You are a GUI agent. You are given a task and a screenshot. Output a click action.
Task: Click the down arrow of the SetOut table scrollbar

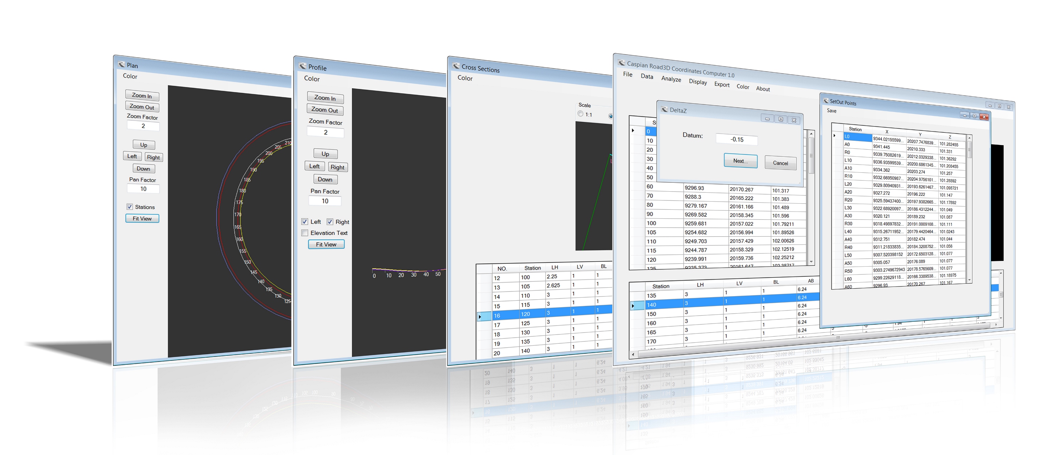pos(969,279)
